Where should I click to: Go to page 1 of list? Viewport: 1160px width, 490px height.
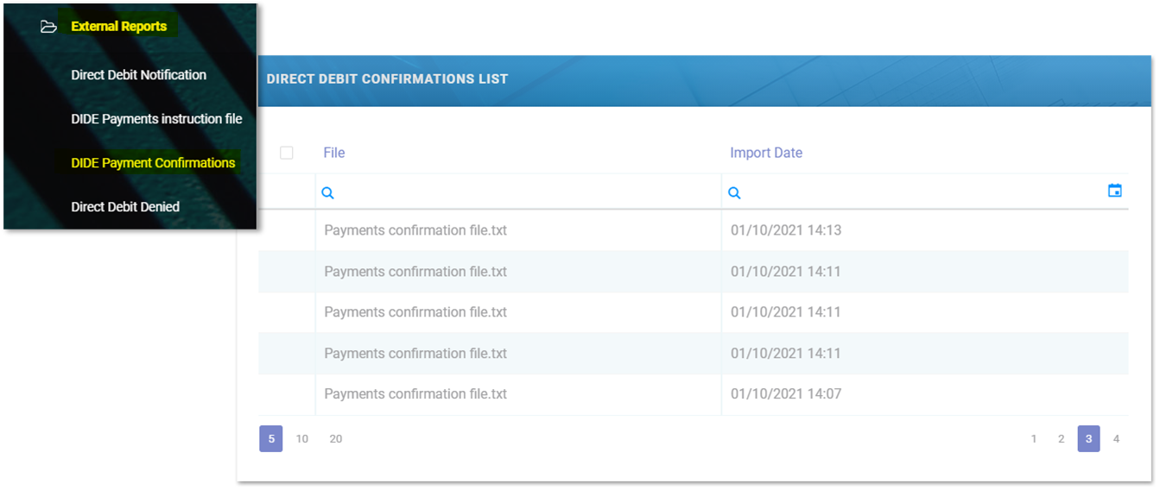point(1034,439)
